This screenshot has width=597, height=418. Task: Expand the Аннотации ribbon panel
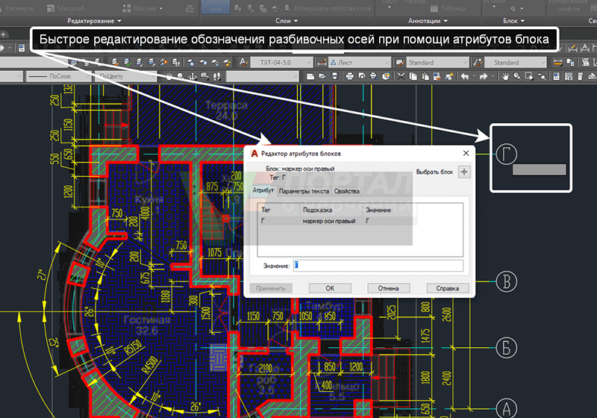click(428, 21)
